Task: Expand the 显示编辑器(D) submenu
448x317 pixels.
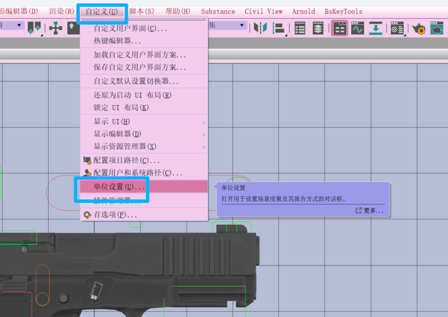Action: [x=144, y=134]
